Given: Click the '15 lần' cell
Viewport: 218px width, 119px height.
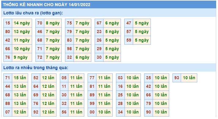Looking at the screenshot, I should pyautogui.click(x=20, y=78).
